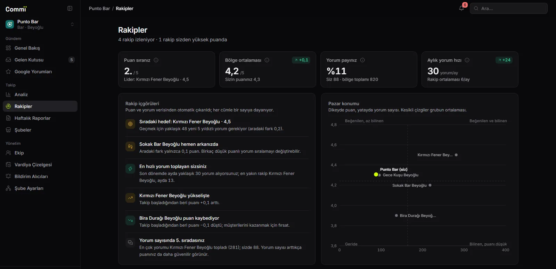Click the Kırmızı Fener Bey... chart point
The image size is (556, 269).
tap(456, 155)
